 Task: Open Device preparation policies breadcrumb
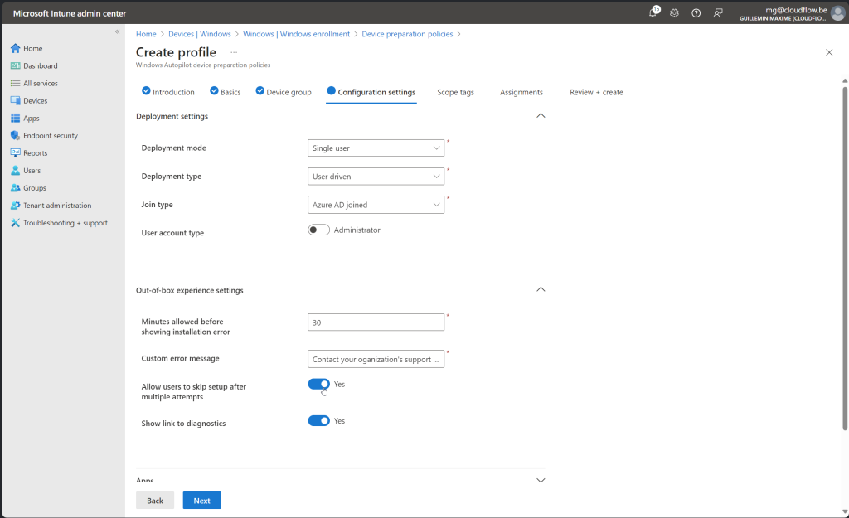pos(407,33)
